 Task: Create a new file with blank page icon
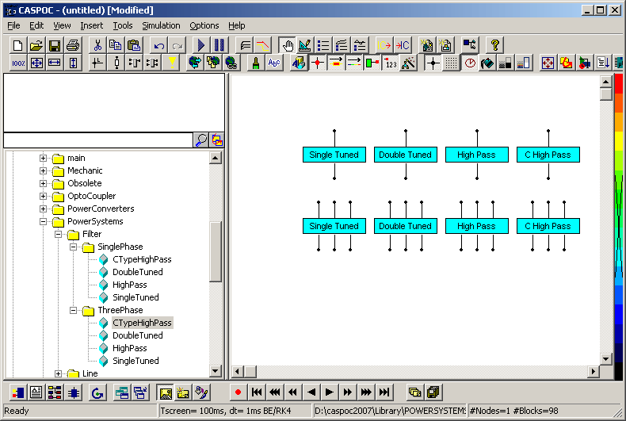(18, 45)
